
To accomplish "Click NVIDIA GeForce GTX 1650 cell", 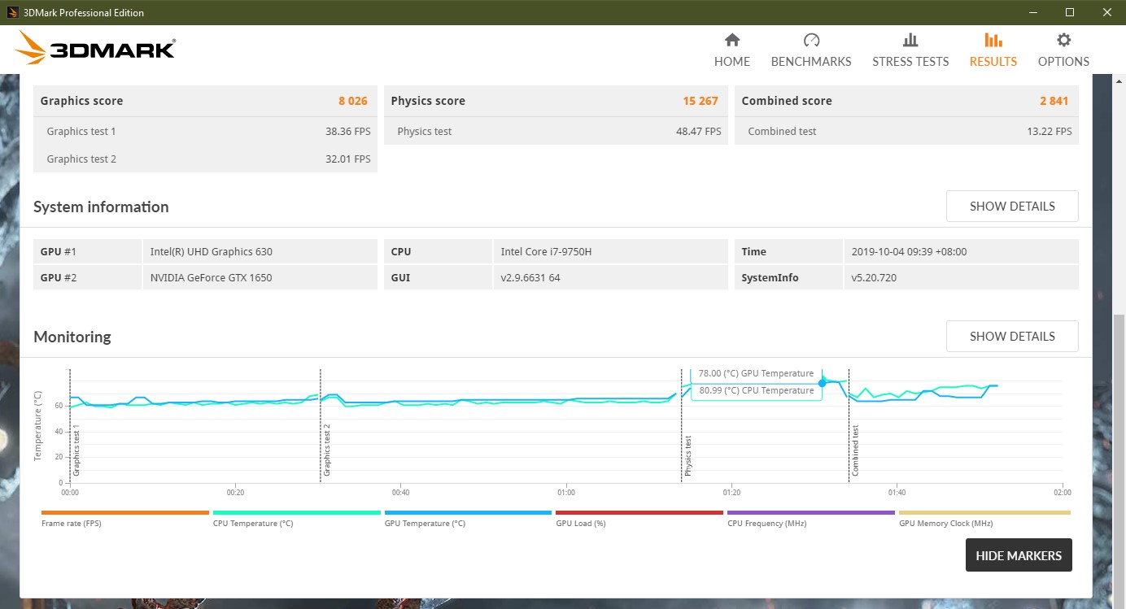I will click(260, 277).
